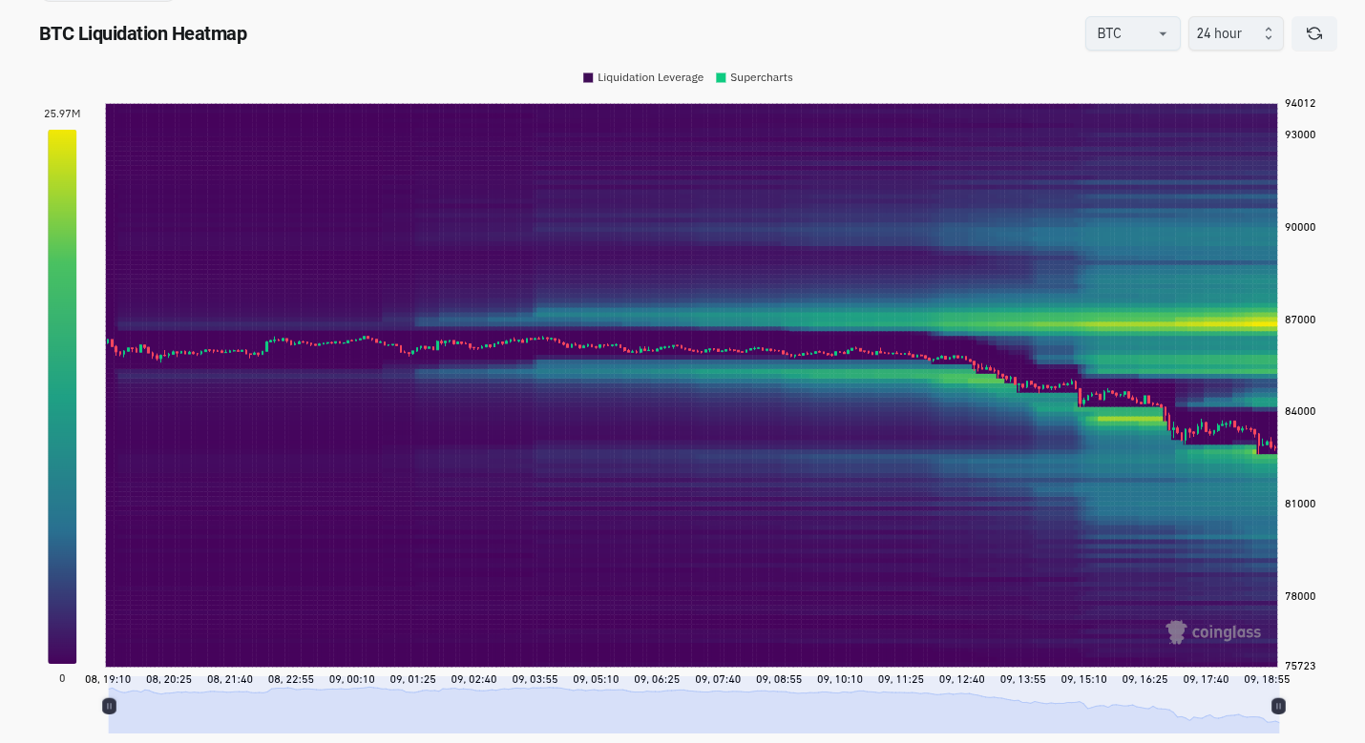Click the yellow top of the color scale
Viewport: 1365px width, 743px height.
pyautogui.click(x=62, y=138)
